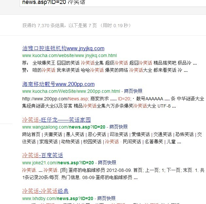The width and height of the screenshot is (206, 204).
Task: Open 网页快照 for the lxhdby.com result
Action: pos(106,198)
